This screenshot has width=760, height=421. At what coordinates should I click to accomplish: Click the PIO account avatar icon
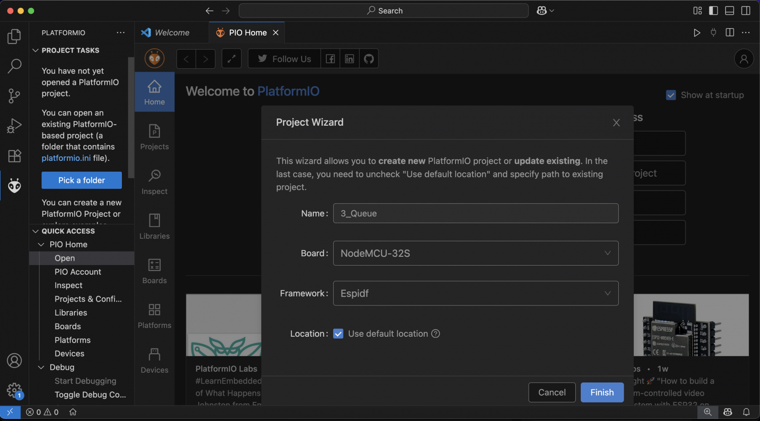click(x=743, y=59)
